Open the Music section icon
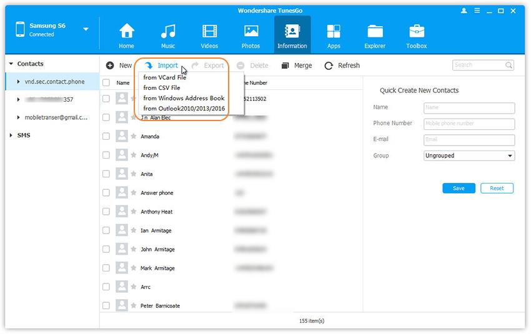 [167, 31]
